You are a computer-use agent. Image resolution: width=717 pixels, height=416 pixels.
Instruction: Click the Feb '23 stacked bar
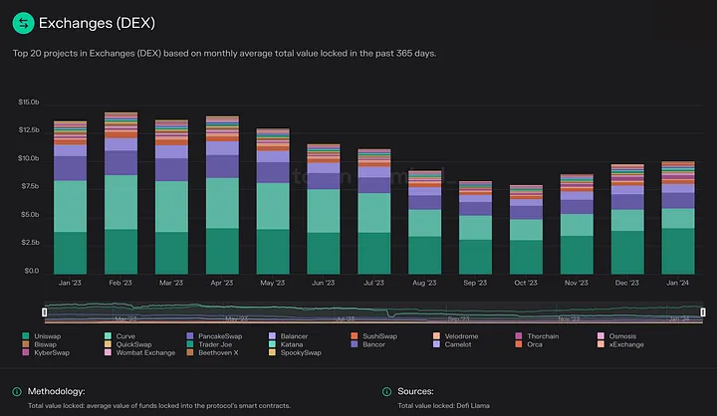pyautogui.click(x=120, y=193)
